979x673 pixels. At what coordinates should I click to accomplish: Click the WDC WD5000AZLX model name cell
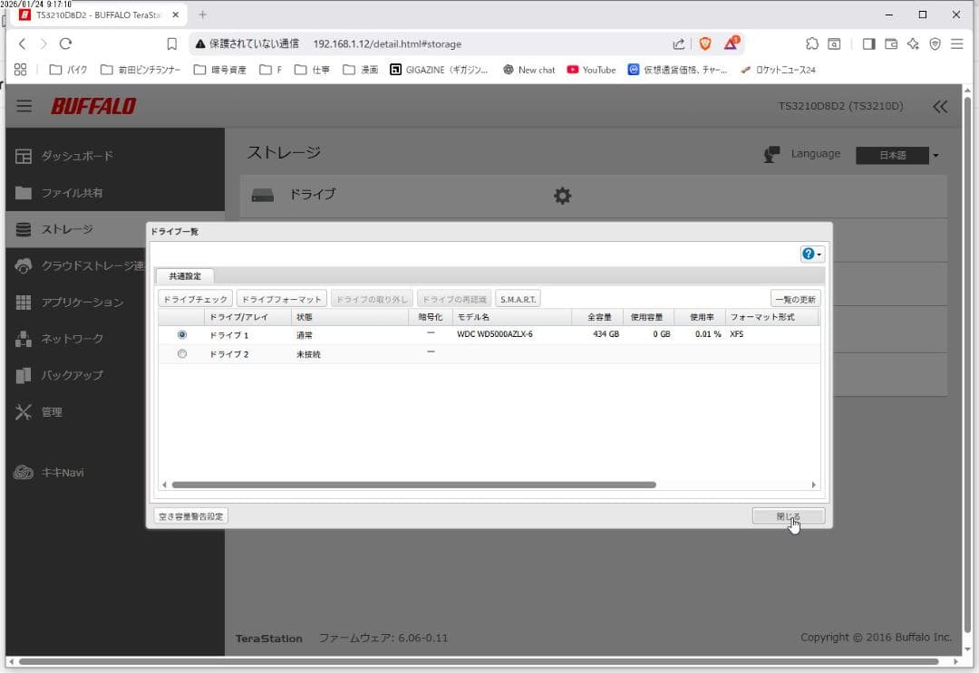(x=495, y=334)
